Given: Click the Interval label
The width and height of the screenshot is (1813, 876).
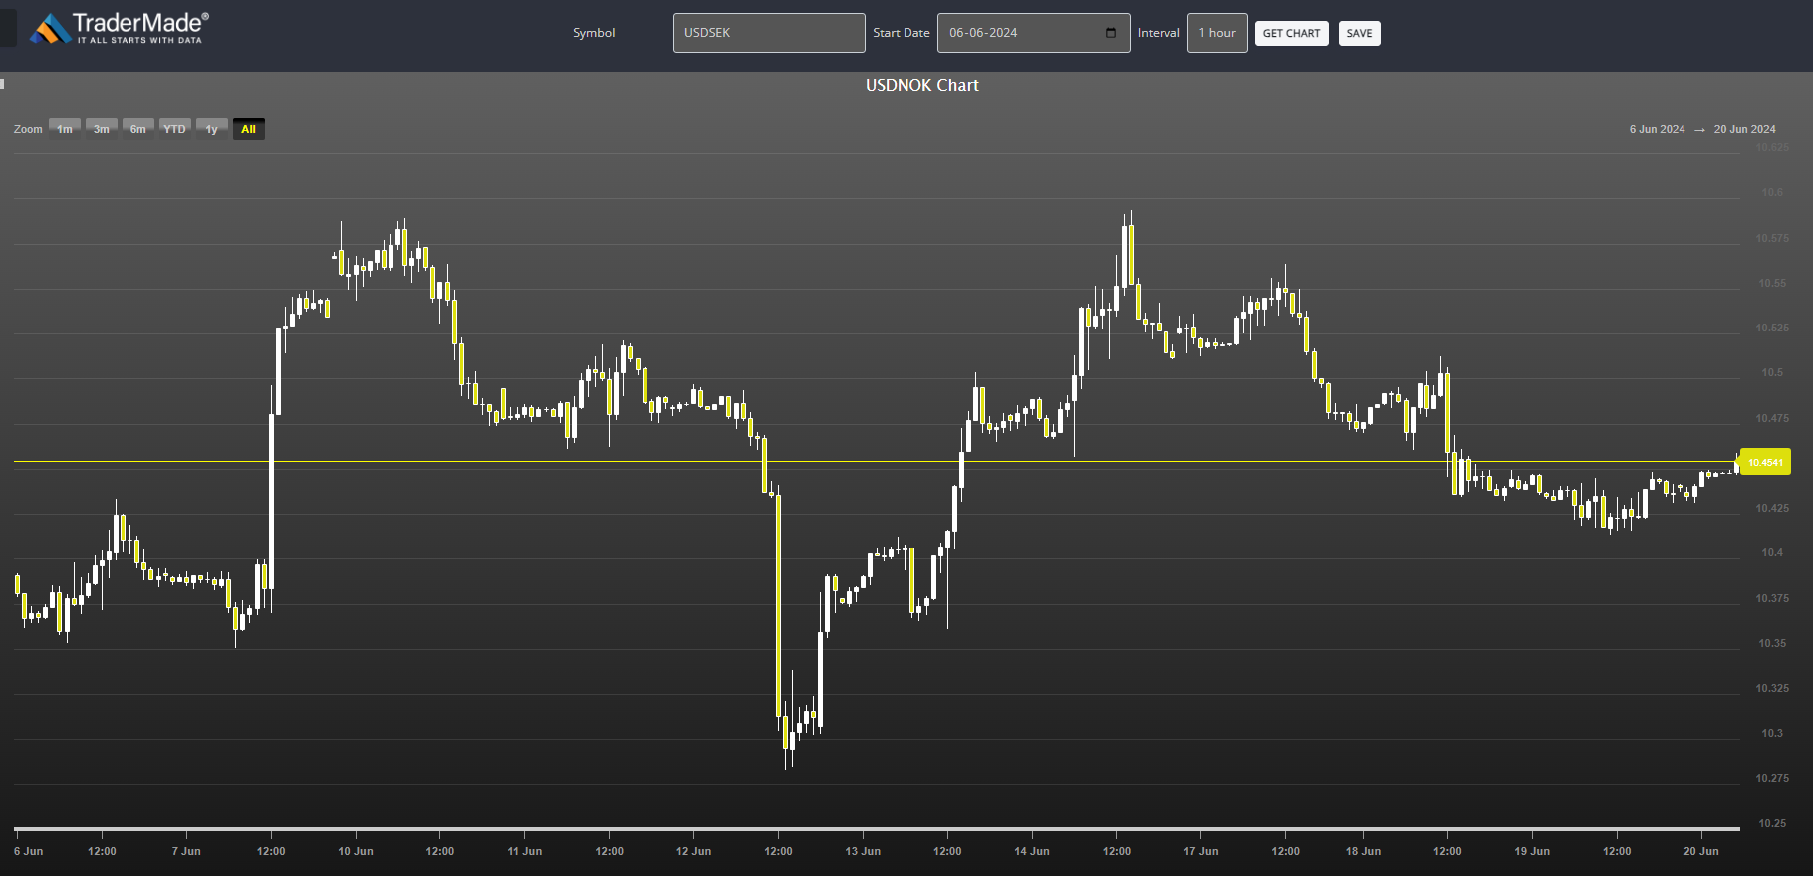Looking at the screenshot, I should tap(1159, 33).
